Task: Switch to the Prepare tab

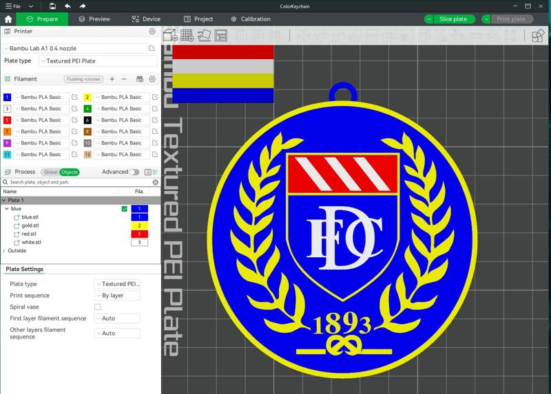Action: [42, 19]
